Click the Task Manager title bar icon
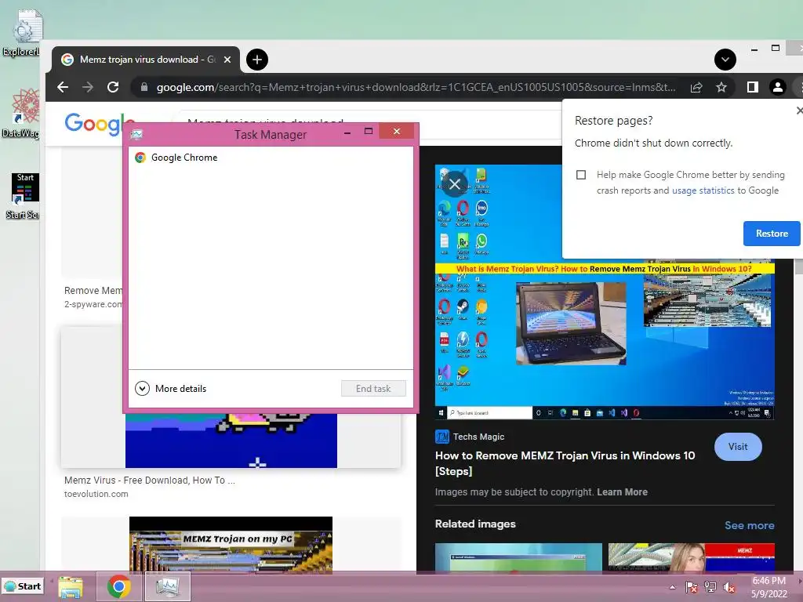This screenshot has width=803, height=602. coord(136,135)
